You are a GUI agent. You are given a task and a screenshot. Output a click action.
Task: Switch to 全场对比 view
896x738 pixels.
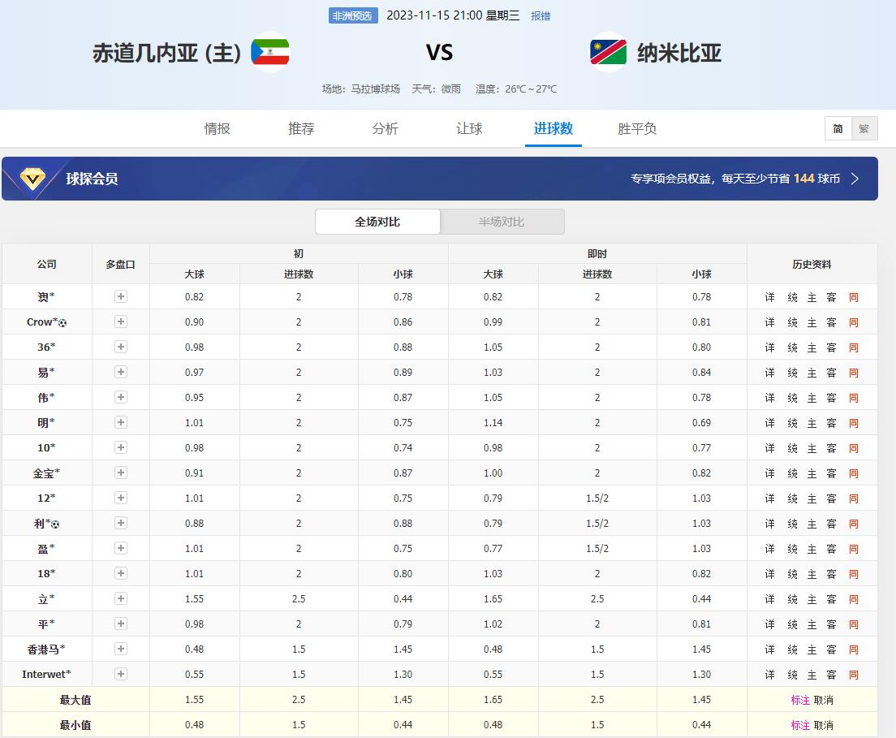[377, 222]
